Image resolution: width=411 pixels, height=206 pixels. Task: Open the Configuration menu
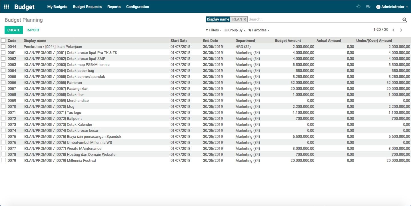click(x=137, y=7)
